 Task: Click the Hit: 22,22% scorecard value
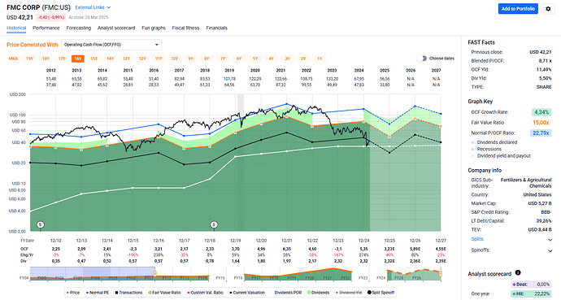531,294
